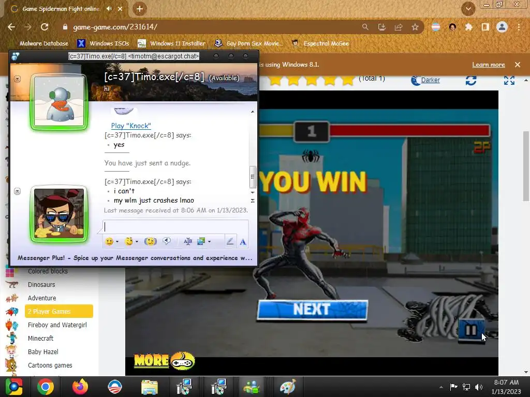Open font settings with the blue A
530x397 pixels.
click(x=243, y=242)
